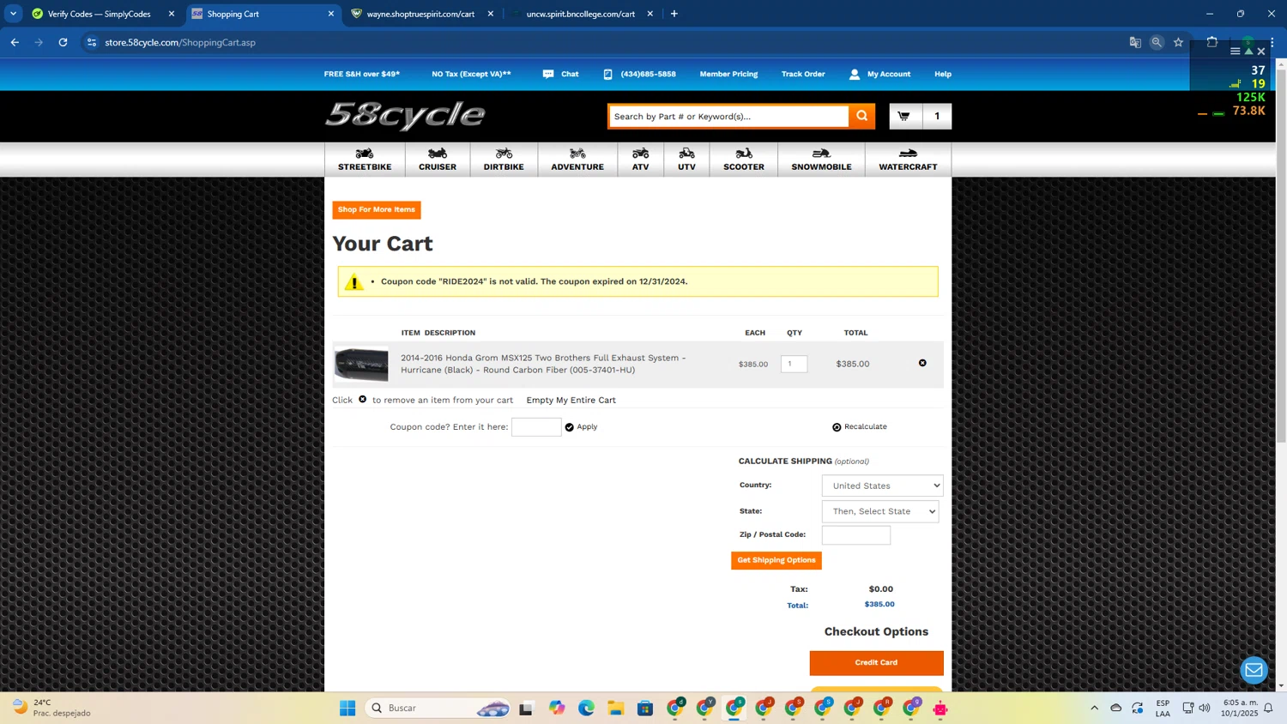Image resolution: width=1287 pixels, height=724 pixels.
Task: Expand the Country dropdown
Action: click(x=882, y=486)
